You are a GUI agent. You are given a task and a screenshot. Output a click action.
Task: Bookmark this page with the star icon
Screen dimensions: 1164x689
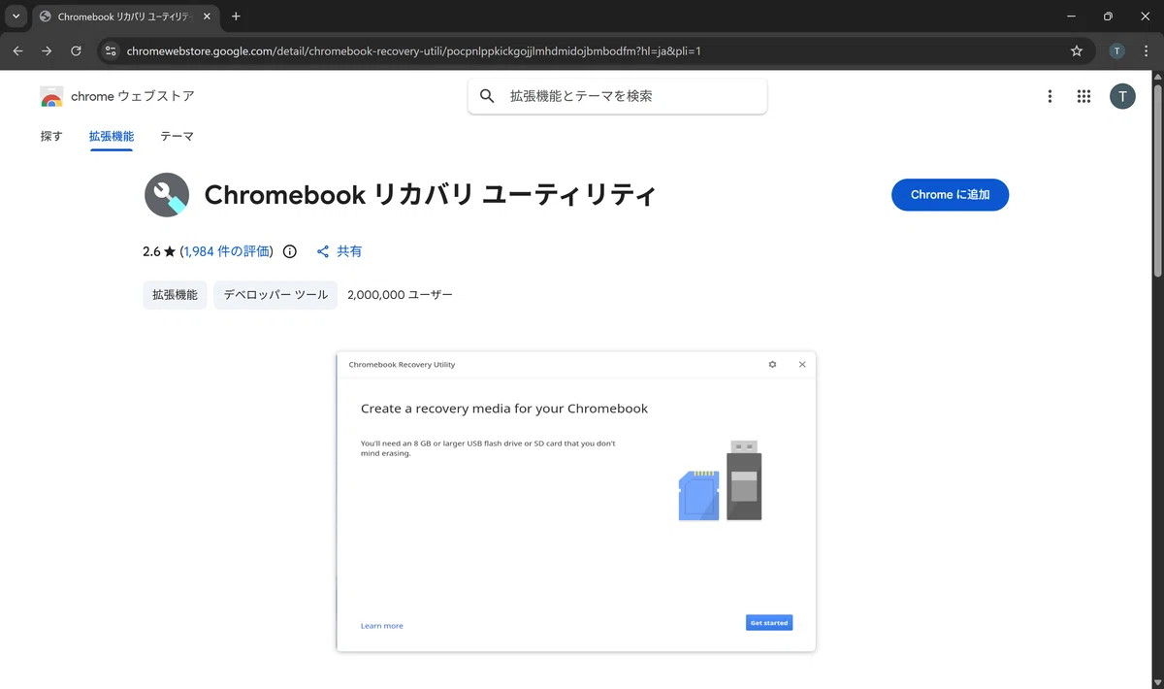(x=1077, y=51)
